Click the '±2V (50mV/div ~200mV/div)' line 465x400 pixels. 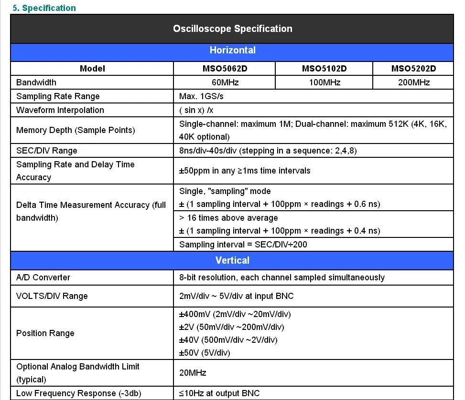point(232,327)
